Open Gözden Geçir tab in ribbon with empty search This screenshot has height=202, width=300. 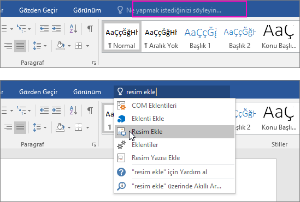38,10
